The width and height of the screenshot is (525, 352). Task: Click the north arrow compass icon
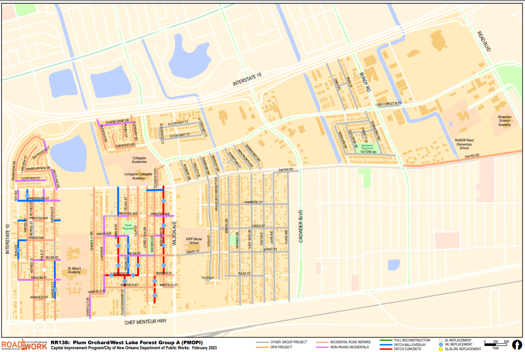point(517,345)
